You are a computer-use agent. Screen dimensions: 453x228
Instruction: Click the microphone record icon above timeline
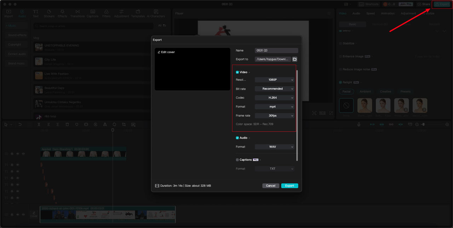click(x=359, y=124)
